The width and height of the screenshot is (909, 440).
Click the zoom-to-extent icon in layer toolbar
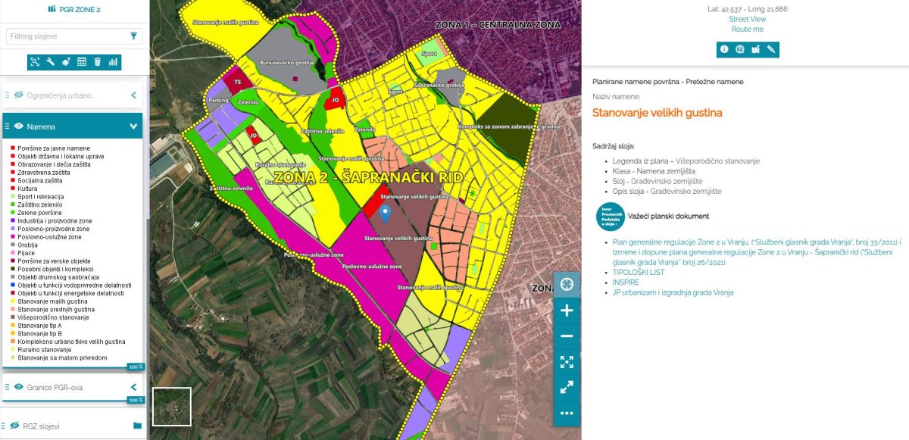click(x=35, y=62)
